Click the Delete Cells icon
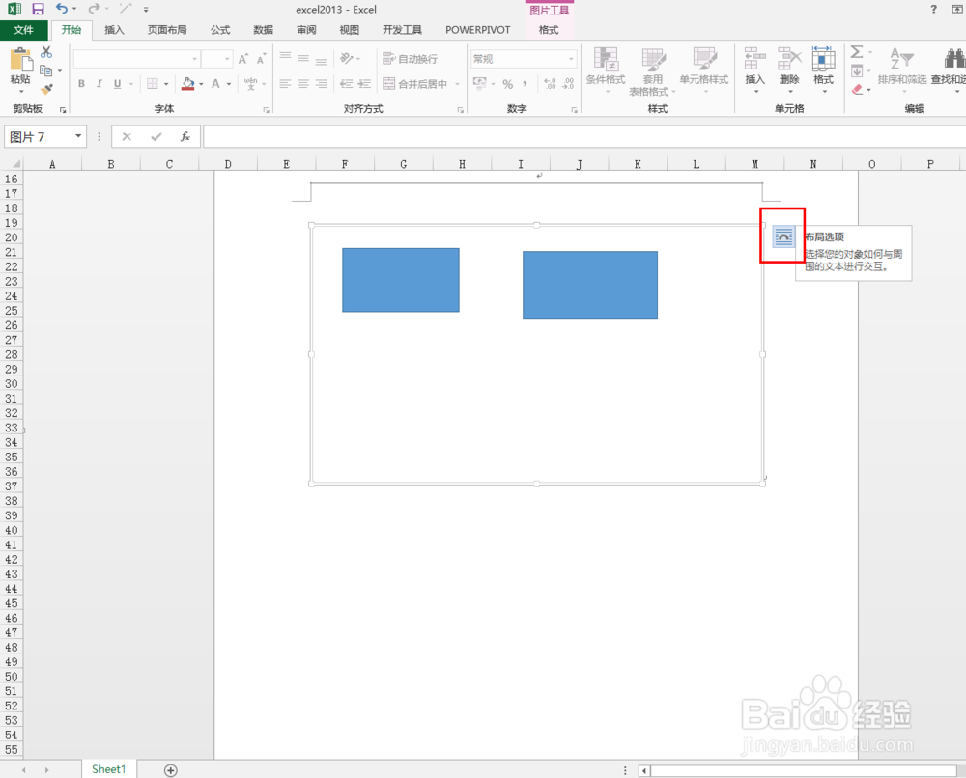966x778 pixels. (789, 68)
